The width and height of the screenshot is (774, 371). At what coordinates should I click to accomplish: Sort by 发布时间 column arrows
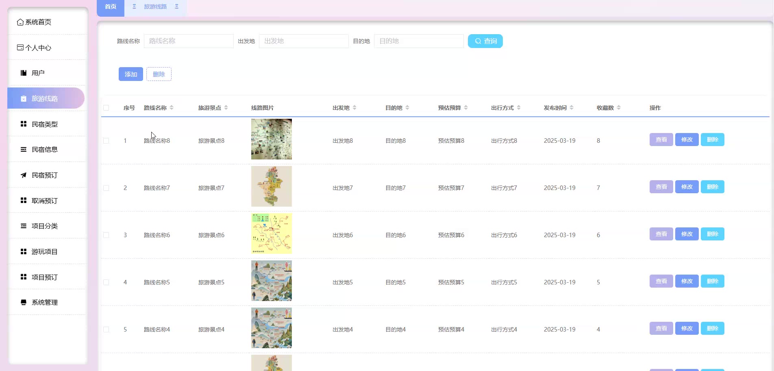point(572,108)
